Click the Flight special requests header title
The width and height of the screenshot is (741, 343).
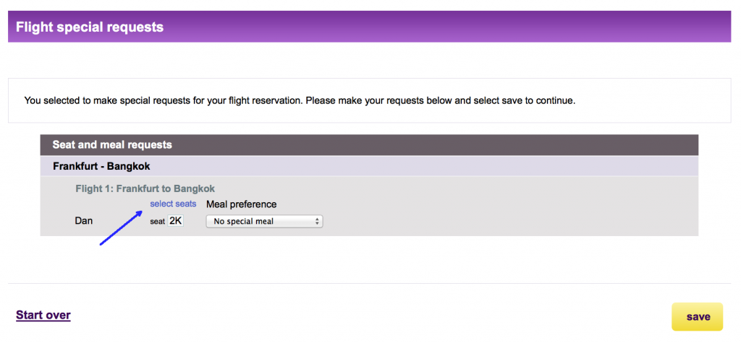coord(90,27)
